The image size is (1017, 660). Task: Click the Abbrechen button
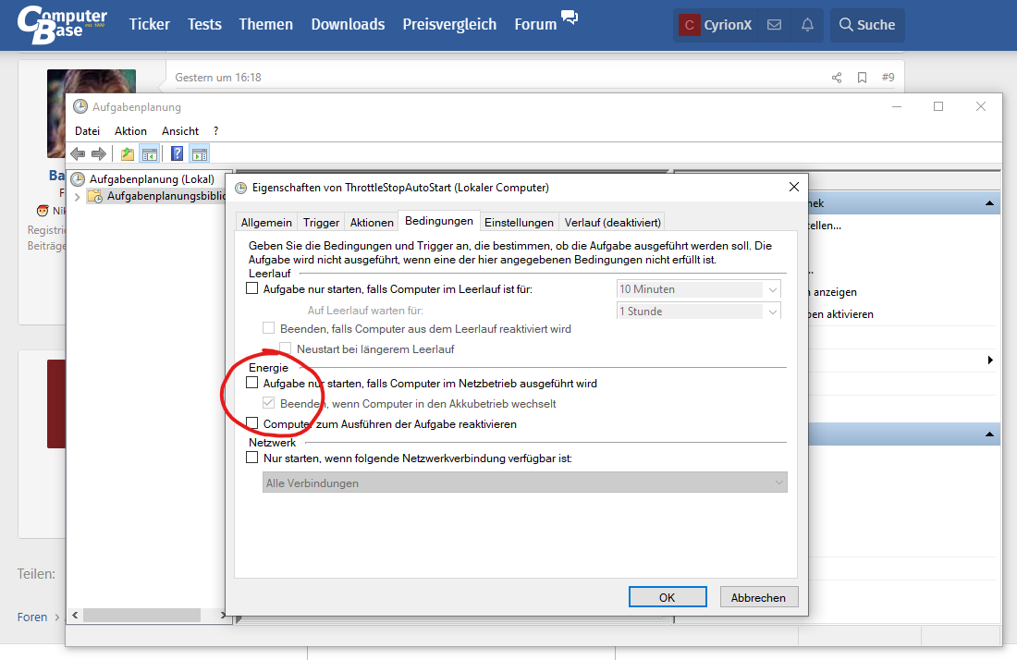tap(758, 597)
